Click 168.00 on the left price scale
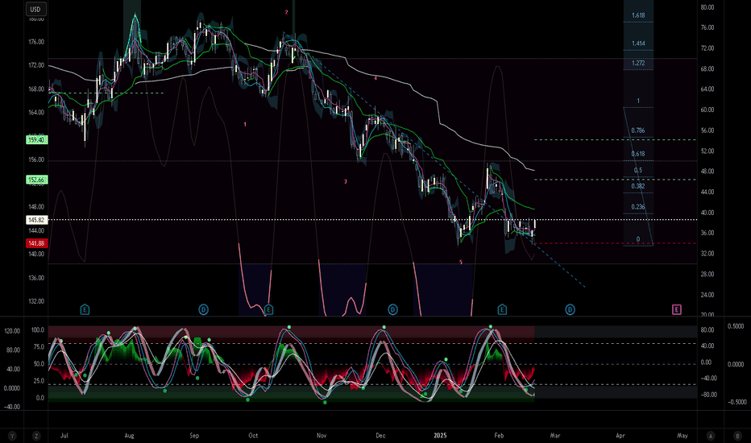751x443 pixels. coord(36,89)
